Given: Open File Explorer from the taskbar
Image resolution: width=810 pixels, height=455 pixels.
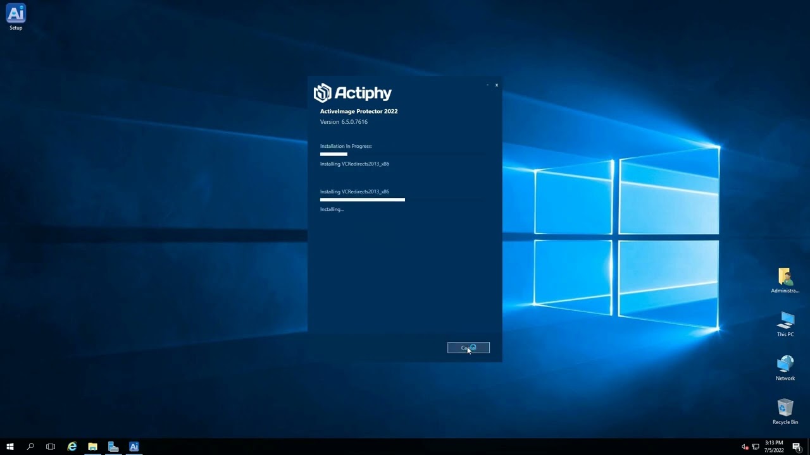Looking at the screenshot, I should (x=92, y=446).
